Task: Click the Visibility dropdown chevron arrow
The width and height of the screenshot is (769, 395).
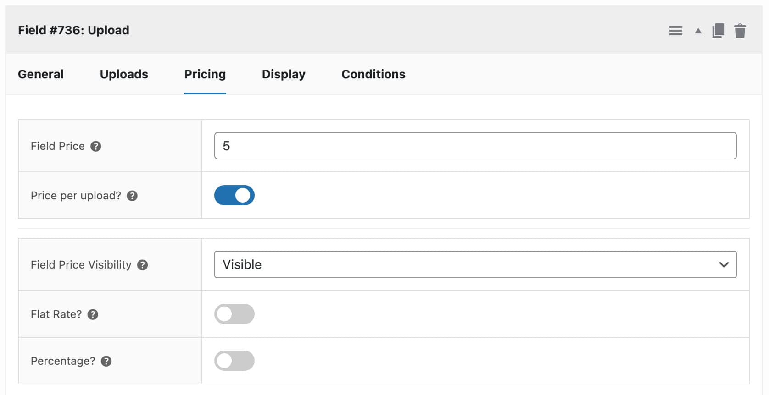Action: click(x=724, y=264)
